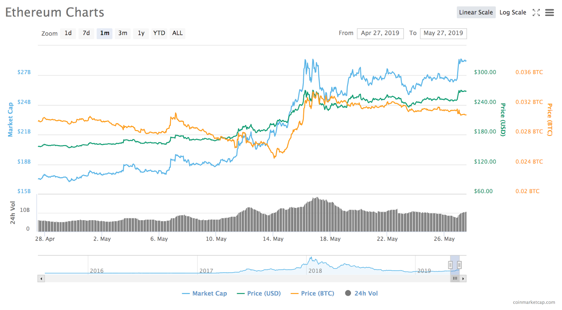
Task: Show ALL time range
Action: pos(177,33)
